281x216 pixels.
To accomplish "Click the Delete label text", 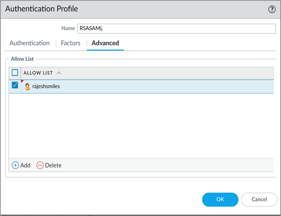I will pos(53,165).
